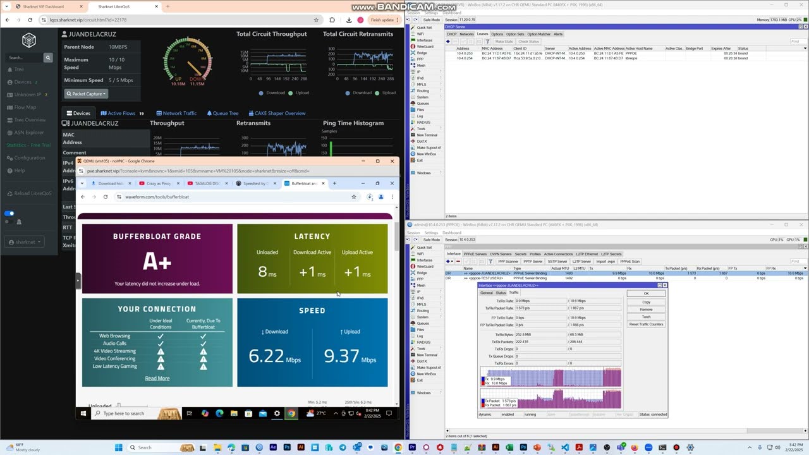The image size is (809, 455).
Task: Expand Windows submenu in the PPPoE WinBox sidebar
Action: 440,393
